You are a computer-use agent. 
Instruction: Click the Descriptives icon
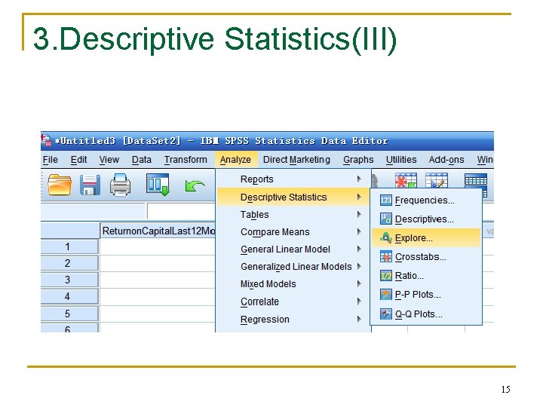386,219
